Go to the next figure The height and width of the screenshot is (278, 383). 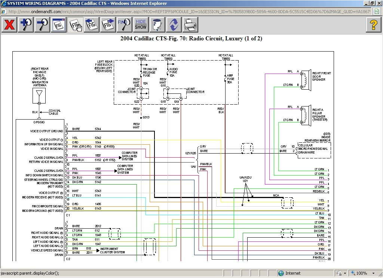click(x=107, y=25)
